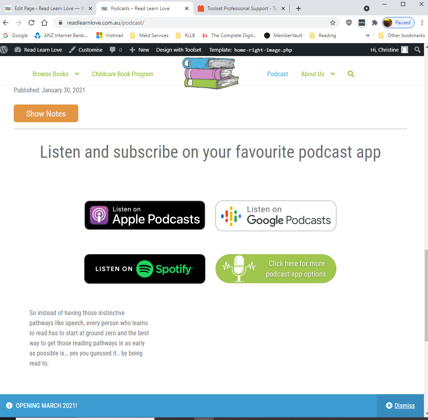Open the Podcast navigation link
Viewport: 428px width, 420px height.
coord(278,74)
